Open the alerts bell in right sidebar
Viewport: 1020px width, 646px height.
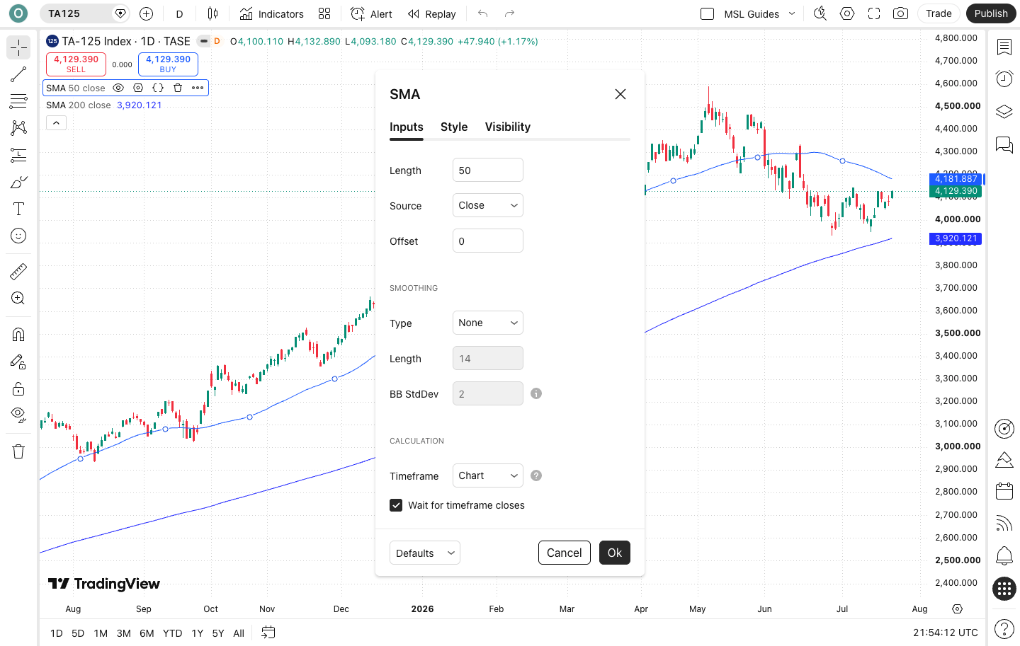pos(1004,555)
